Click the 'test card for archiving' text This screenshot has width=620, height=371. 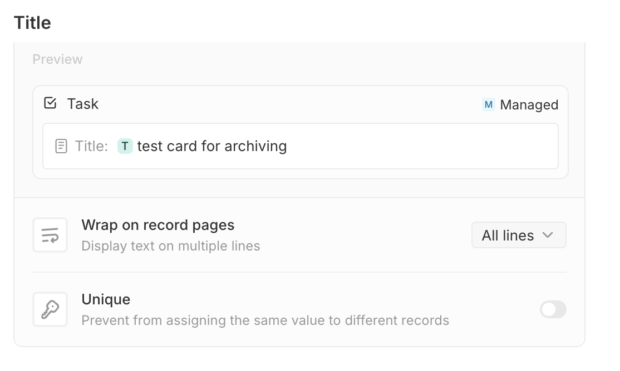point(212,146)
